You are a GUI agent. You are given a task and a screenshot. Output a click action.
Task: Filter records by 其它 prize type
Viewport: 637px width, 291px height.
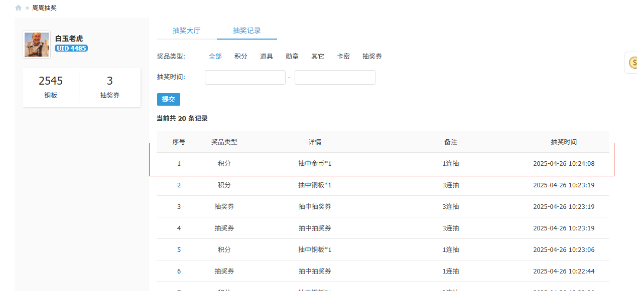[317, 56]
